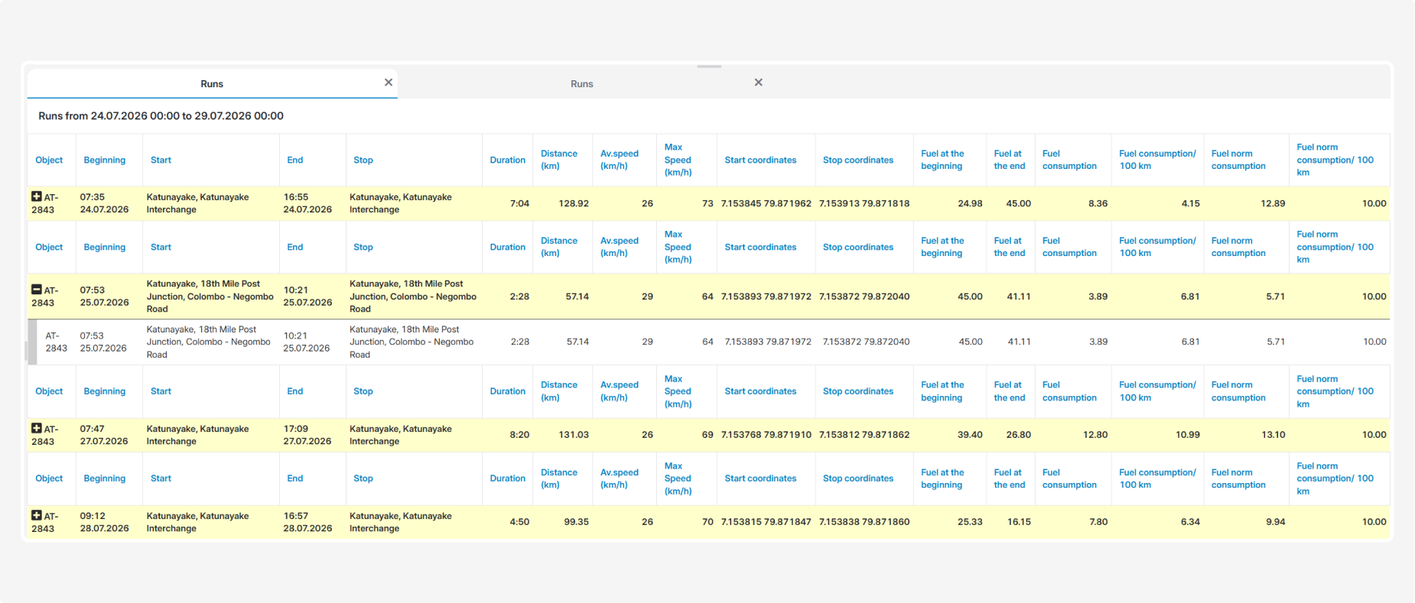
Task: Click top Start coordinates column header
Action: [x=760, y=160]
